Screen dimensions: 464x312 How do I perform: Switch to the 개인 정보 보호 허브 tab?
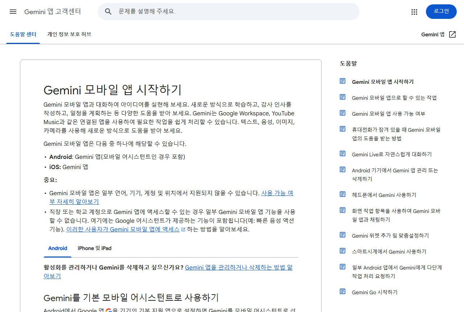(69, 34)
